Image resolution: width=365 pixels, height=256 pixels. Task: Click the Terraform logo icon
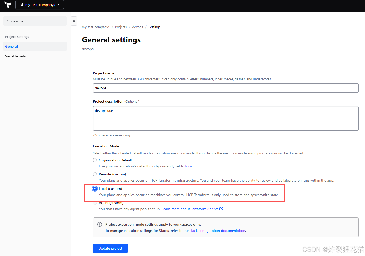click(x=8, y=5)
